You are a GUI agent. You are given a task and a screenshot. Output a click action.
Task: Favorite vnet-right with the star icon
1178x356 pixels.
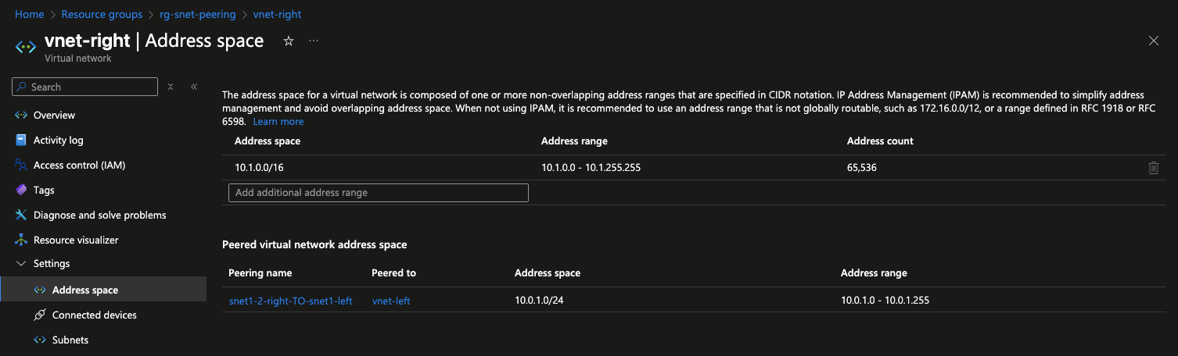coord(289,41)
